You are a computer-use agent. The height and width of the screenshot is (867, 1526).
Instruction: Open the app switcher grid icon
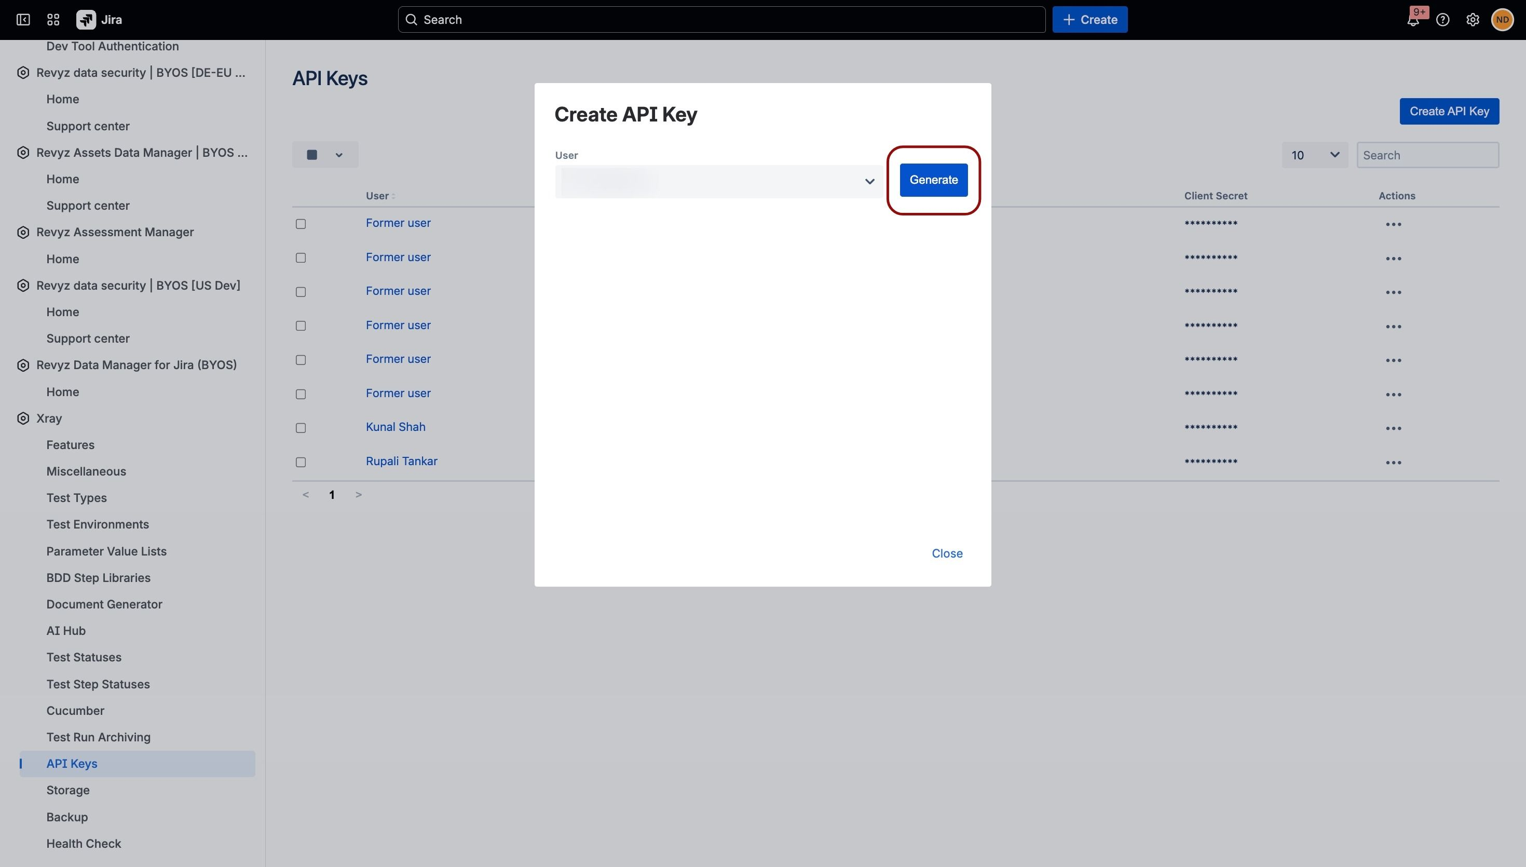(53, 20)
